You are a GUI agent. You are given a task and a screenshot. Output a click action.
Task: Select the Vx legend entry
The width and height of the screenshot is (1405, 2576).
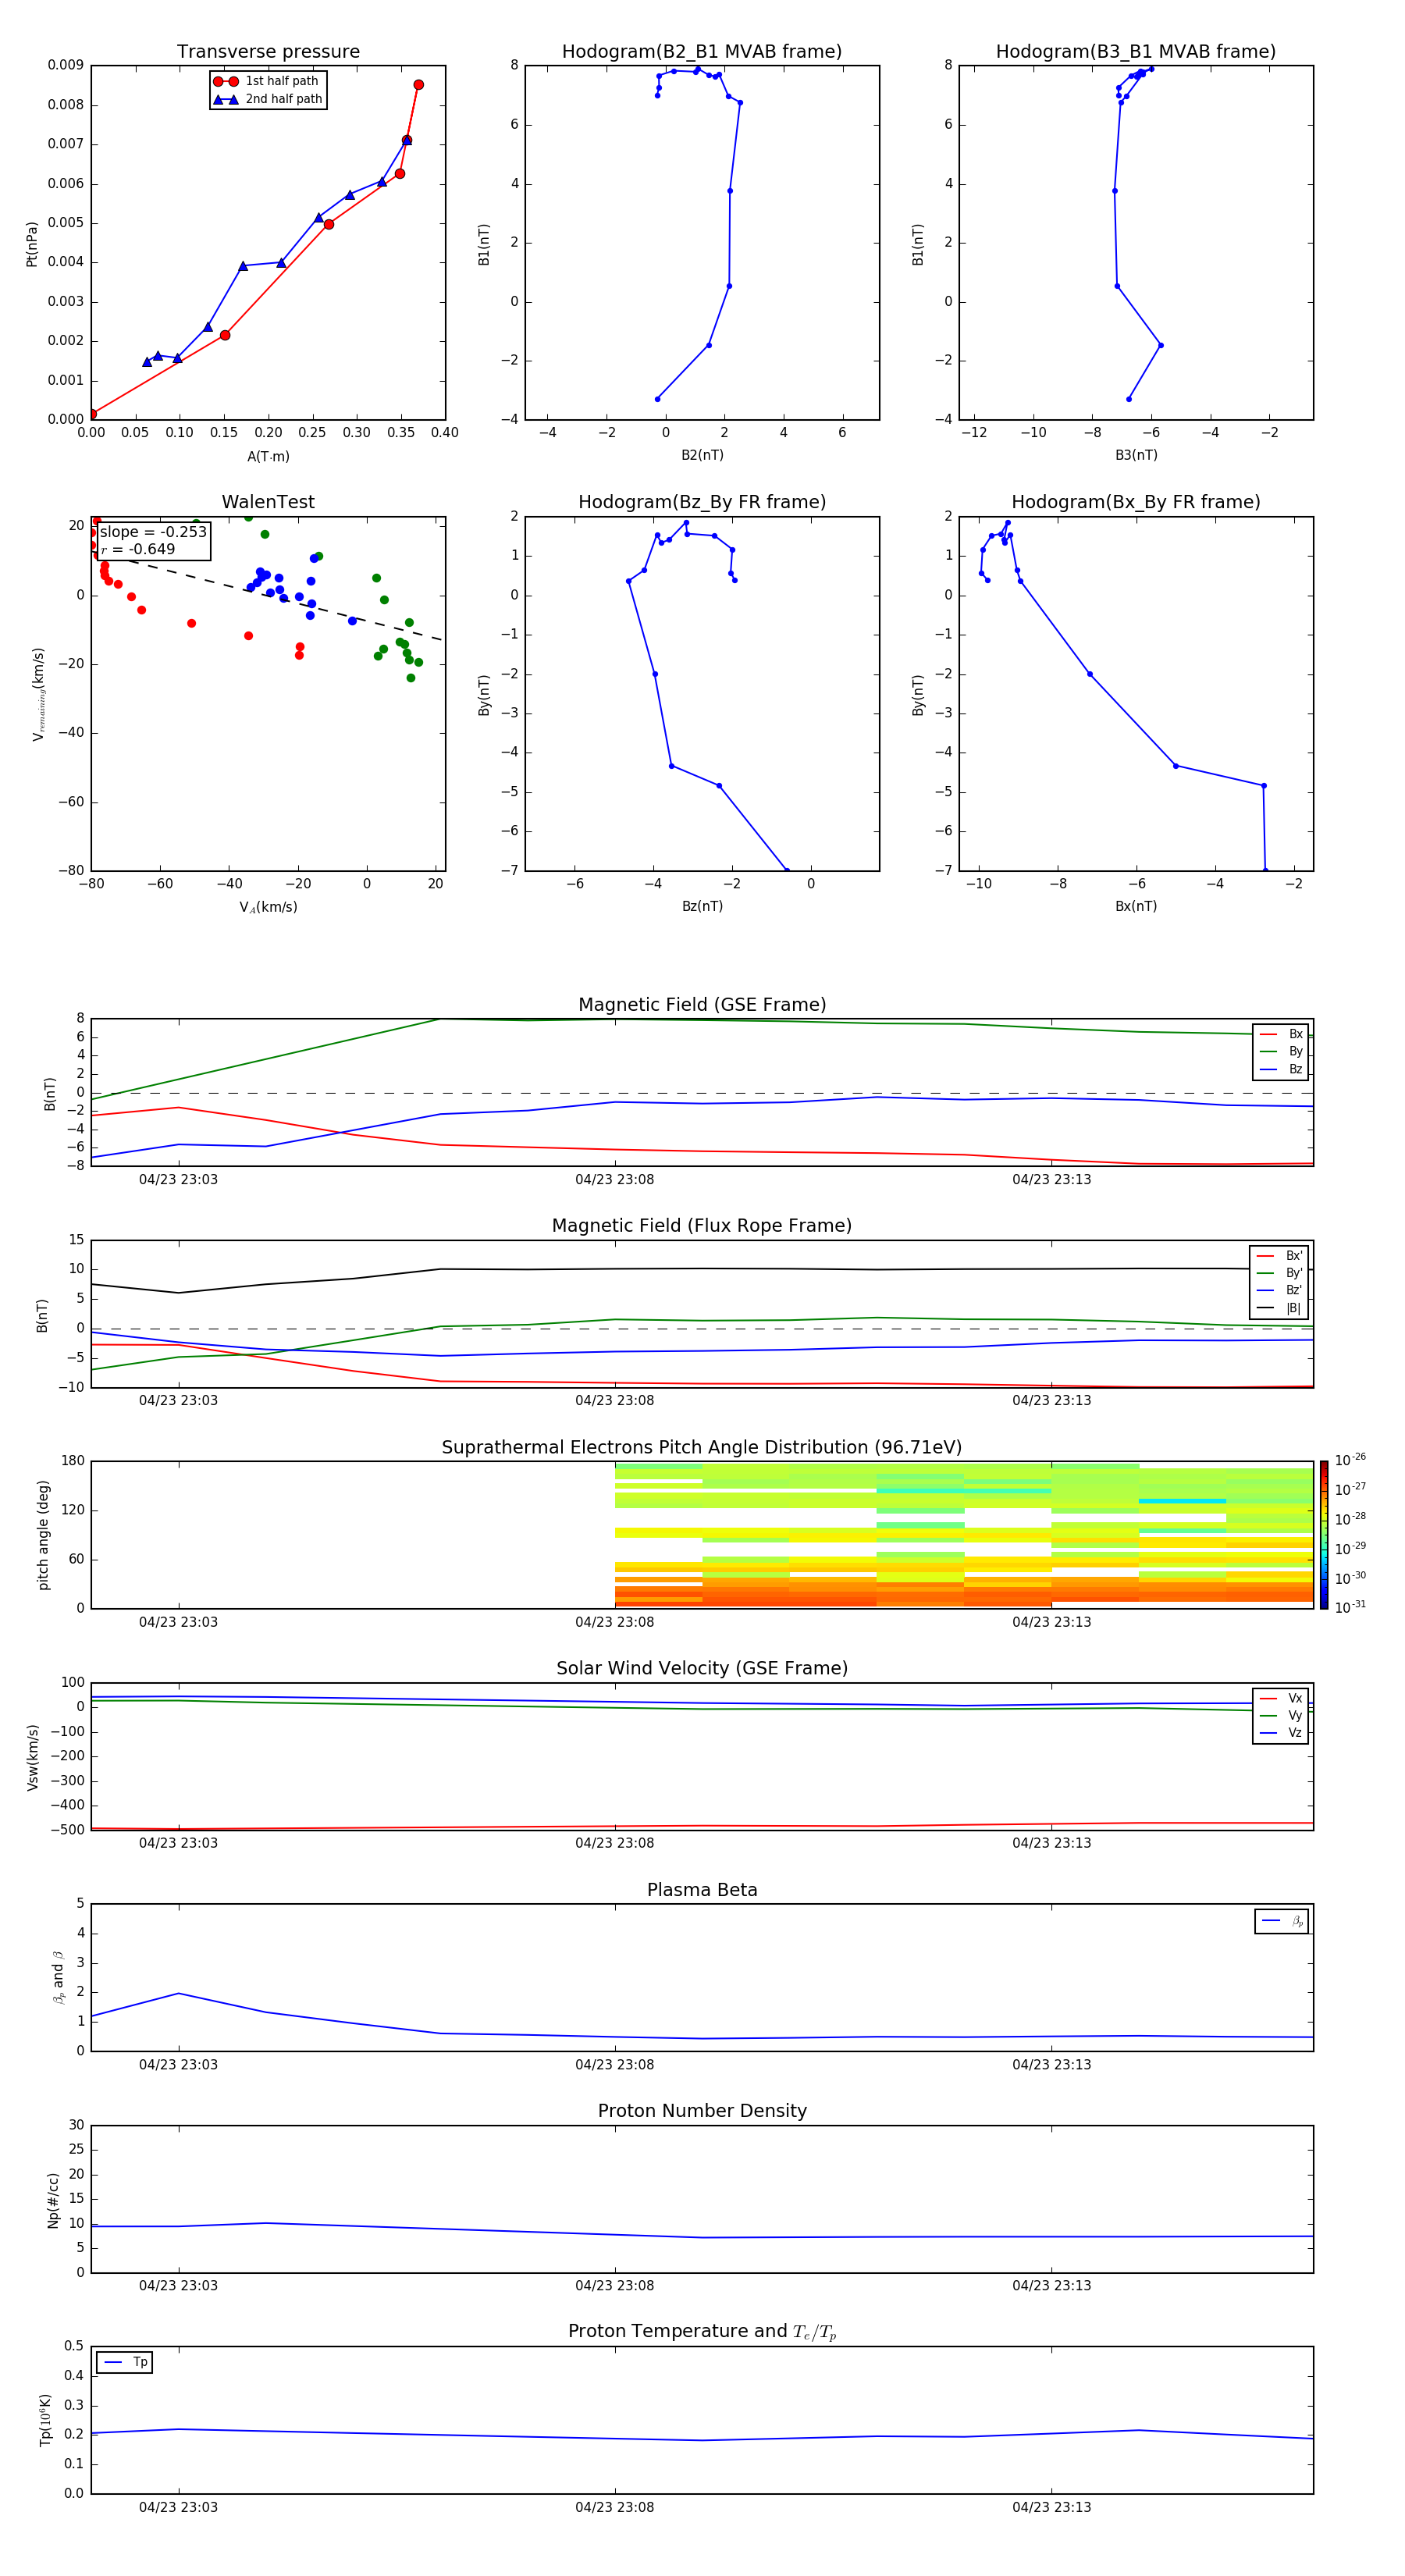pyautogui.click(x=1281, y=1698)
